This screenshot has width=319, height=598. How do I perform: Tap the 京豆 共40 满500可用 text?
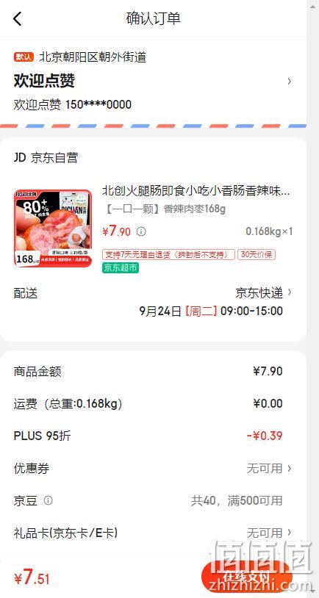click(x=237, y=500)
